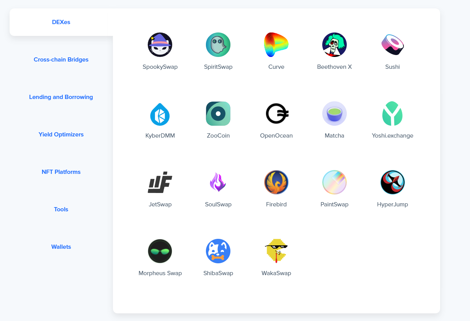Show the Yield Optimizers category
Image resolution: width=470 pixels, height=321 pixels.
(x=61, y=135)
